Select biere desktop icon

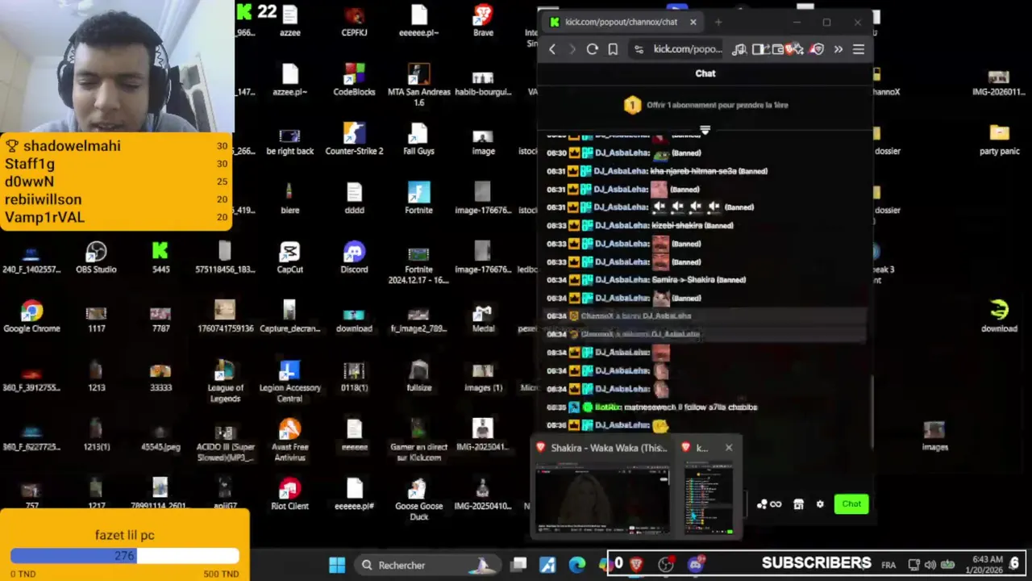point(289,199)
